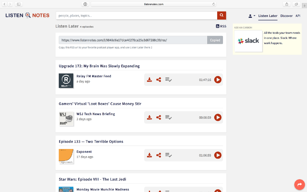
Task: Click the floating red share arrow button
Action: click(300, 185)
